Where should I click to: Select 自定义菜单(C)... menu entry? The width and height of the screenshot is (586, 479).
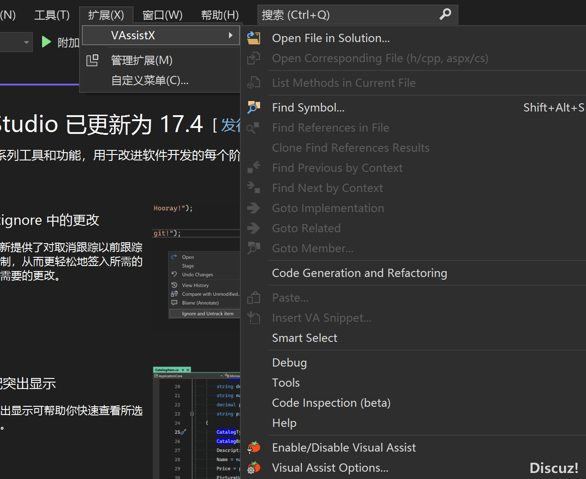161,80
